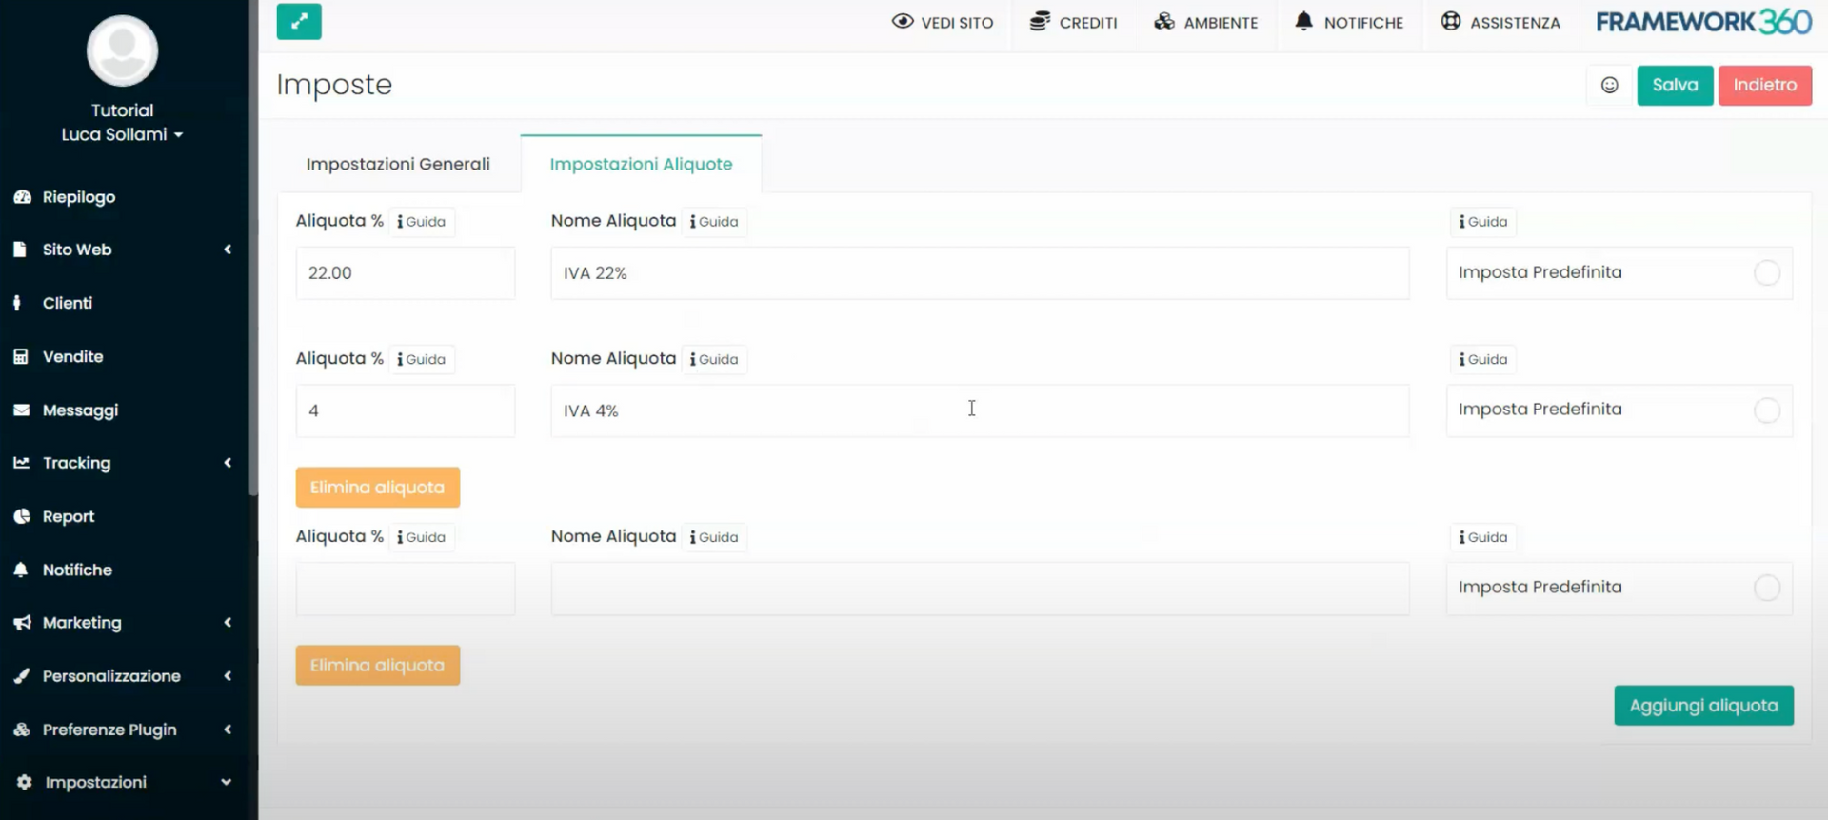Click the green expand fullscreen icon
The height and width of the screenshot is (820, 1828).
click(299, 21)
